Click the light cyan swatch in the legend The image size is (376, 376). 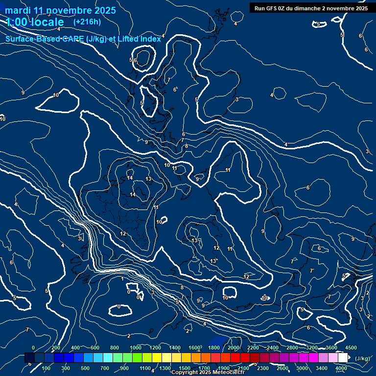pos(108,357)
